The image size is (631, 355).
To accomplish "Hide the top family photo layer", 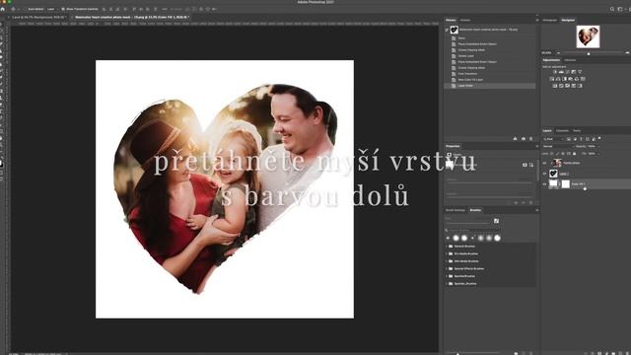I will (544, 163).
